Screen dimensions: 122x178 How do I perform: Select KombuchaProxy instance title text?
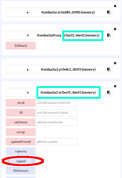tap(68, 35)
